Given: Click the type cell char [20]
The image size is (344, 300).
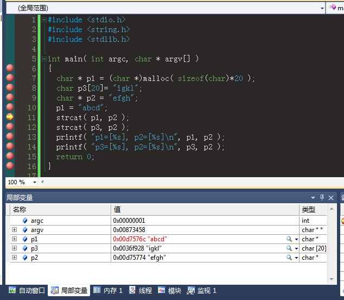Looking at the screenshot, I should (x=314, y=248).
